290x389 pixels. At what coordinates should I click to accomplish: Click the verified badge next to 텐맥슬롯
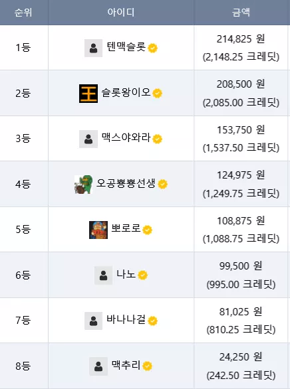(152, 48)
